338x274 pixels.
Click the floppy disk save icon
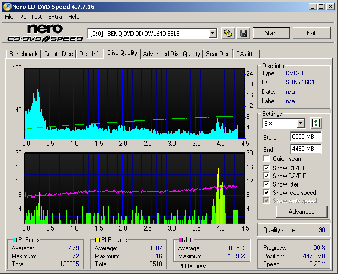[x=244, y=33]
